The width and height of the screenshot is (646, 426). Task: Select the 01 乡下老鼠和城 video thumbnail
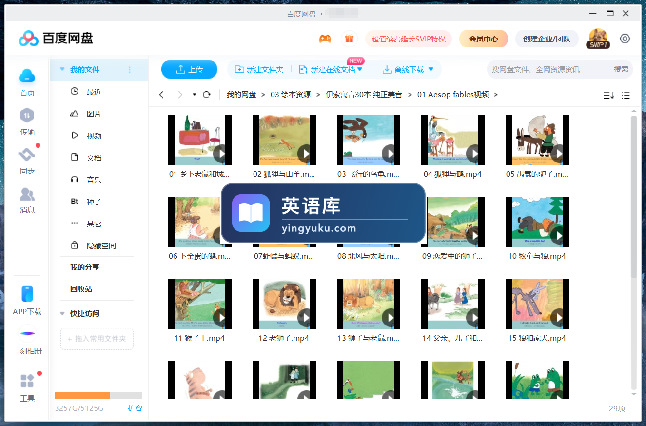click(x=200, y=140)
